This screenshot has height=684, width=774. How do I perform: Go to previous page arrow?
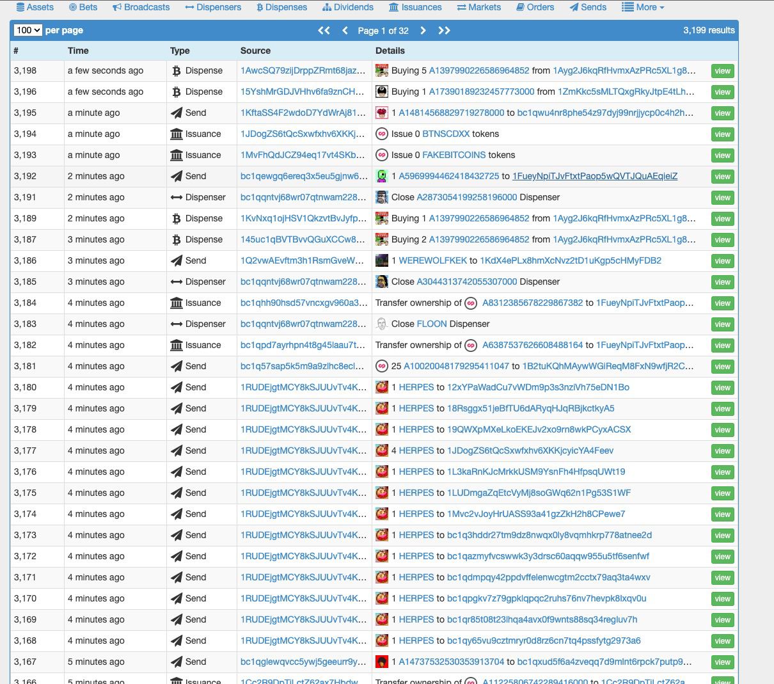345,30
